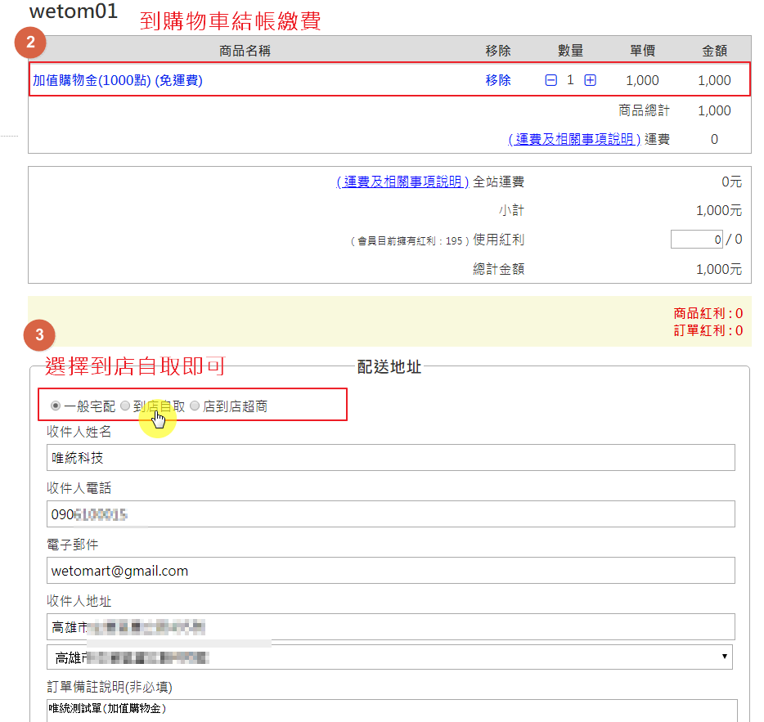764x722 pixels.
Task: Open the 加值購物金(1000點) product link
Action: (118, 80)
